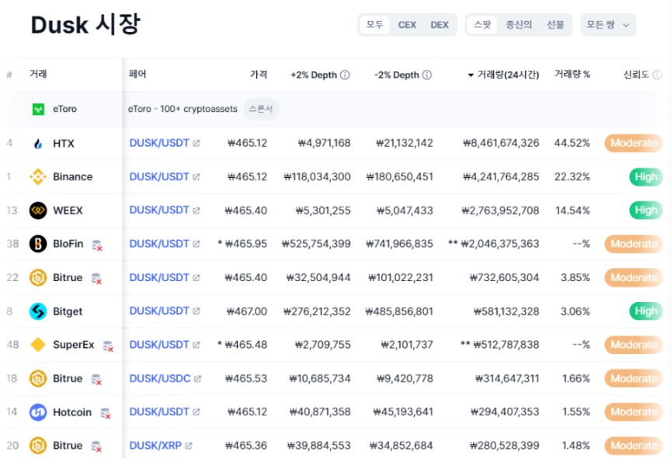
Task: Click the WEEX logo icon
Action: [38, 210]
